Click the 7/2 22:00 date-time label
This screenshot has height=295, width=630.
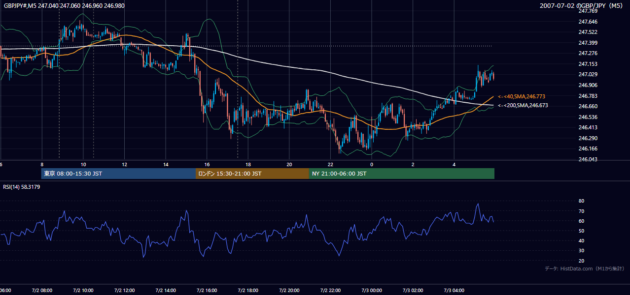click(330, 290)
